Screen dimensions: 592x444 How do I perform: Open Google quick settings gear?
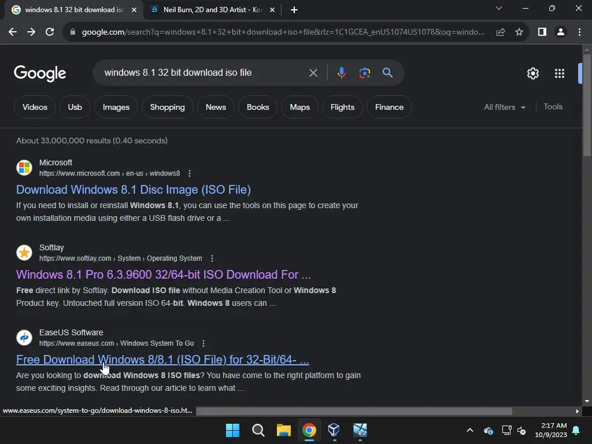(532, 73)
